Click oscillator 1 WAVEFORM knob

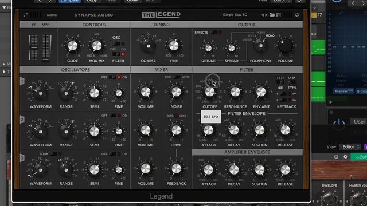(41, 93)
